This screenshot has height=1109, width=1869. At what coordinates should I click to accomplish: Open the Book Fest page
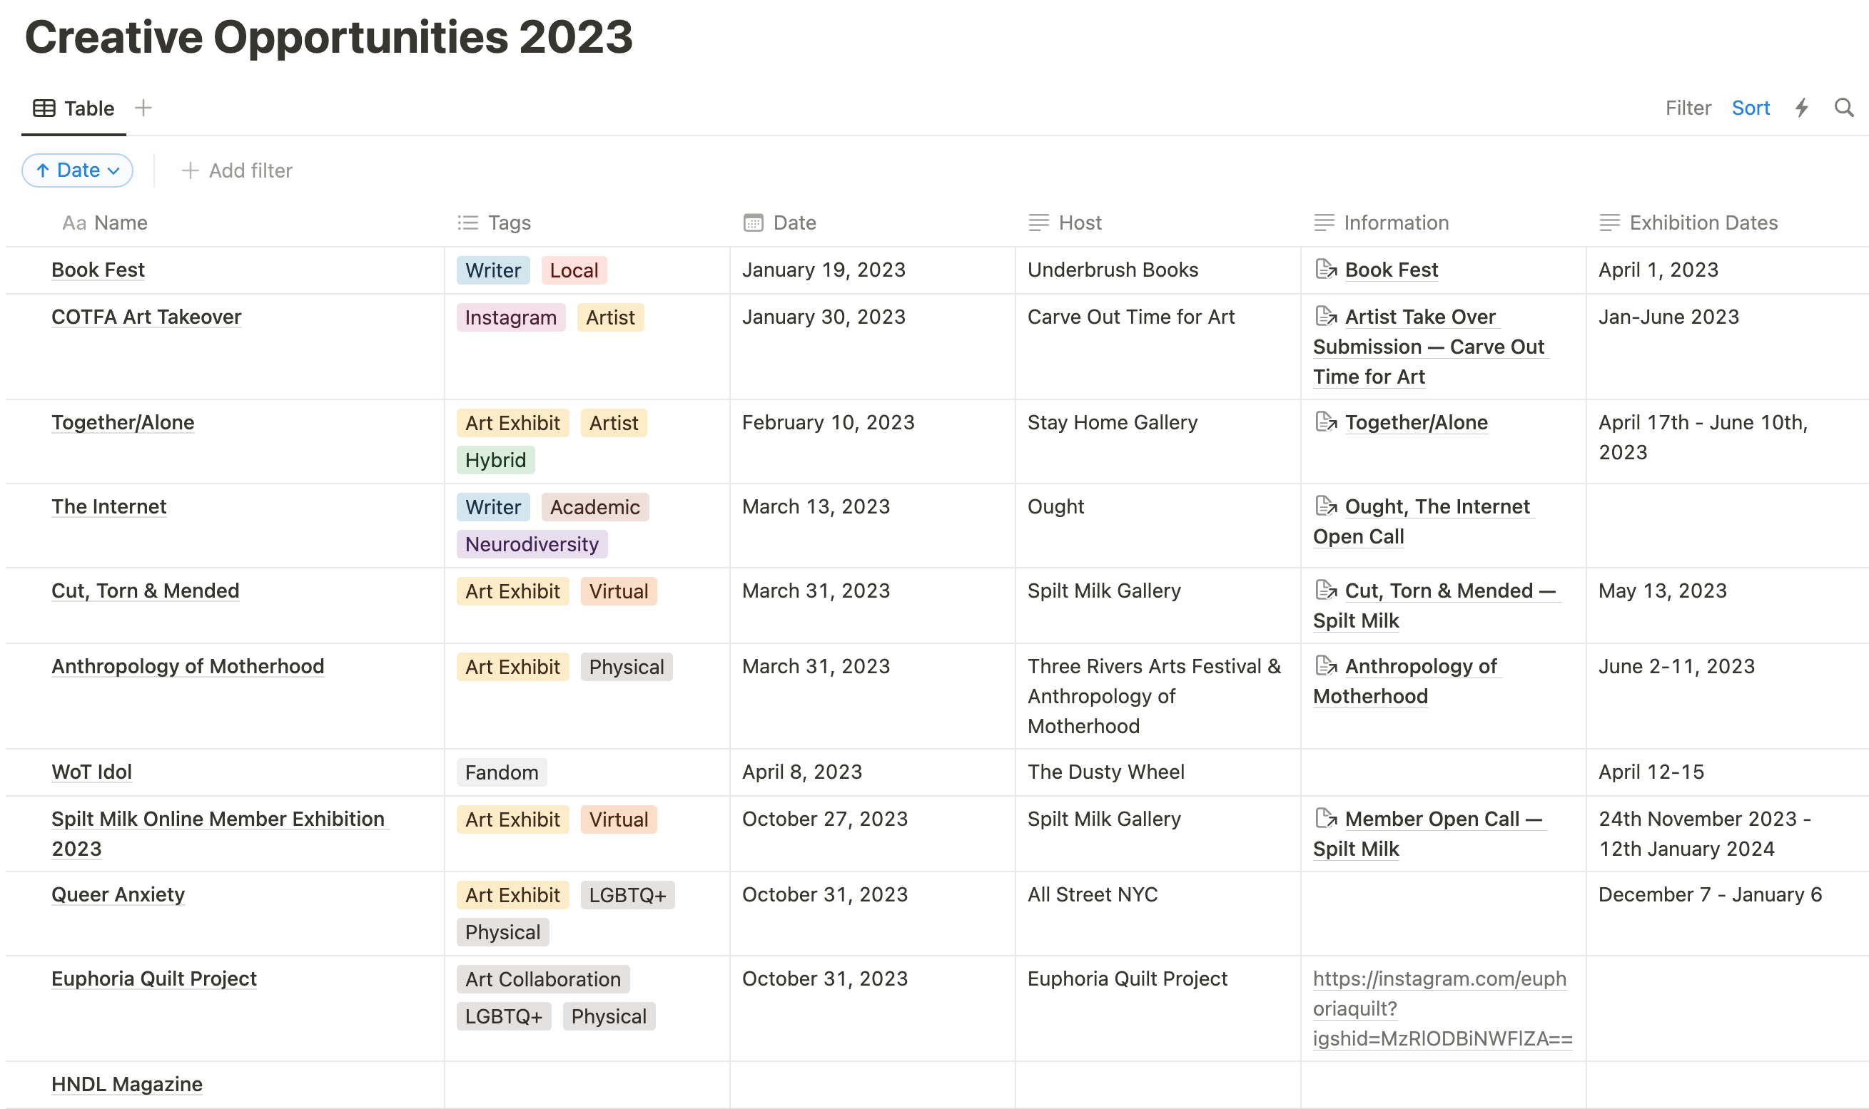(98, 270)
